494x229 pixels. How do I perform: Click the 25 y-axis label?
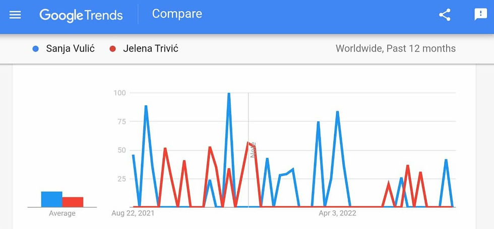pyautogui.click(x=121, y=179)
